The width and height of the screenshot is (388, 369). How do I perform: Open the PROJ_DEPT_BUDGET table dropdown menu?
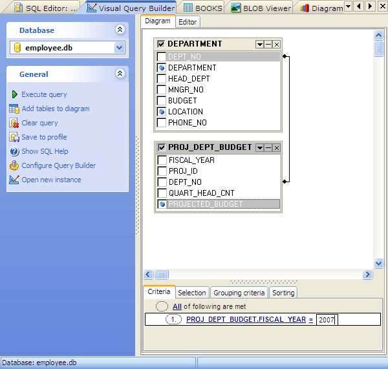pos(260,148)
